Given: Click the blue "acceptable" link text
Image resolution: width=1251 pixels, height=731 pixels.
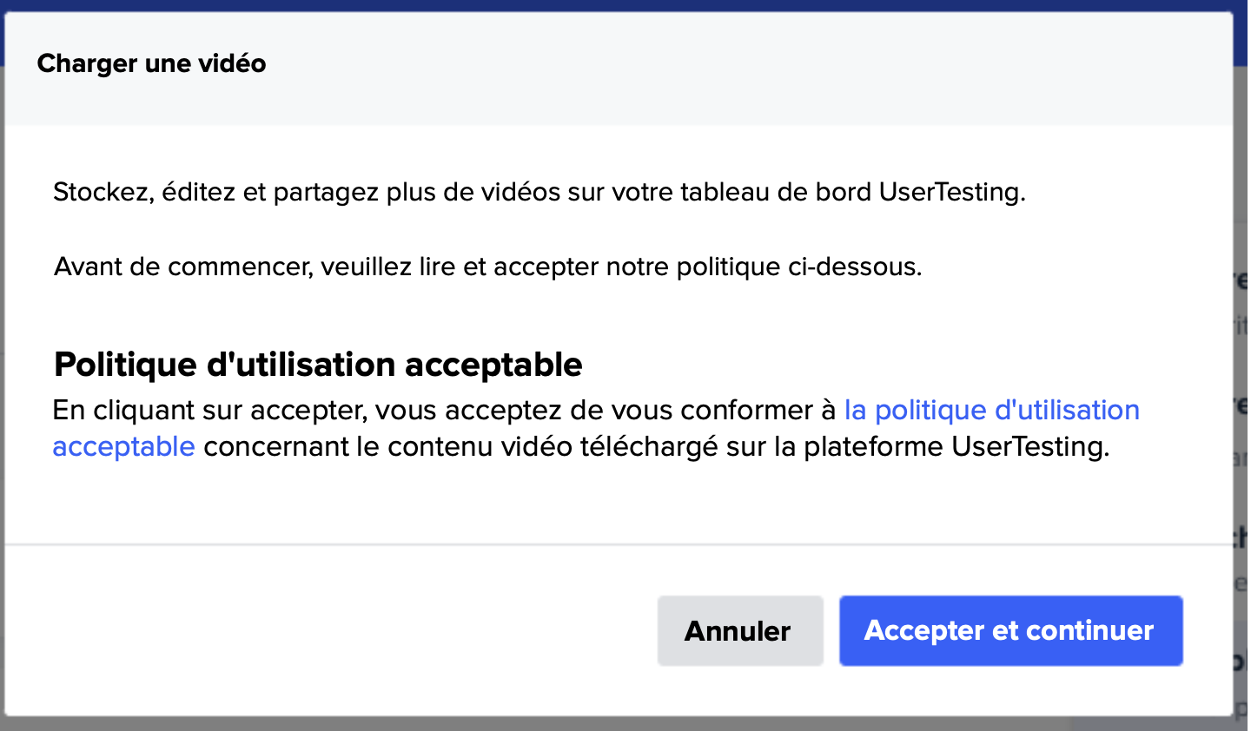Looking at the screenshot, I should [x=123, y=446].
